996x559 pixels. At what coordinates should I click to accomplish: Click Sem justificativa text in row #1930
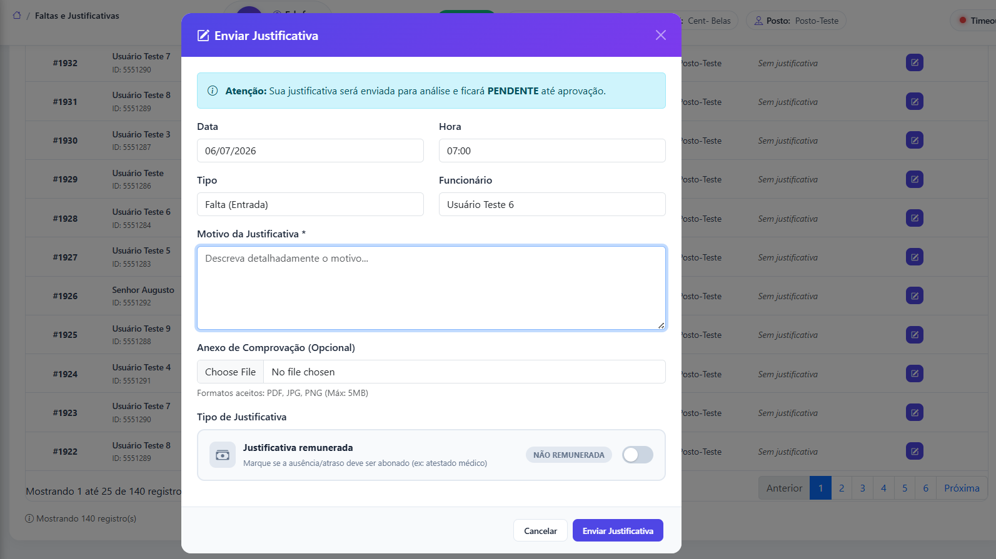coord(788,141)
